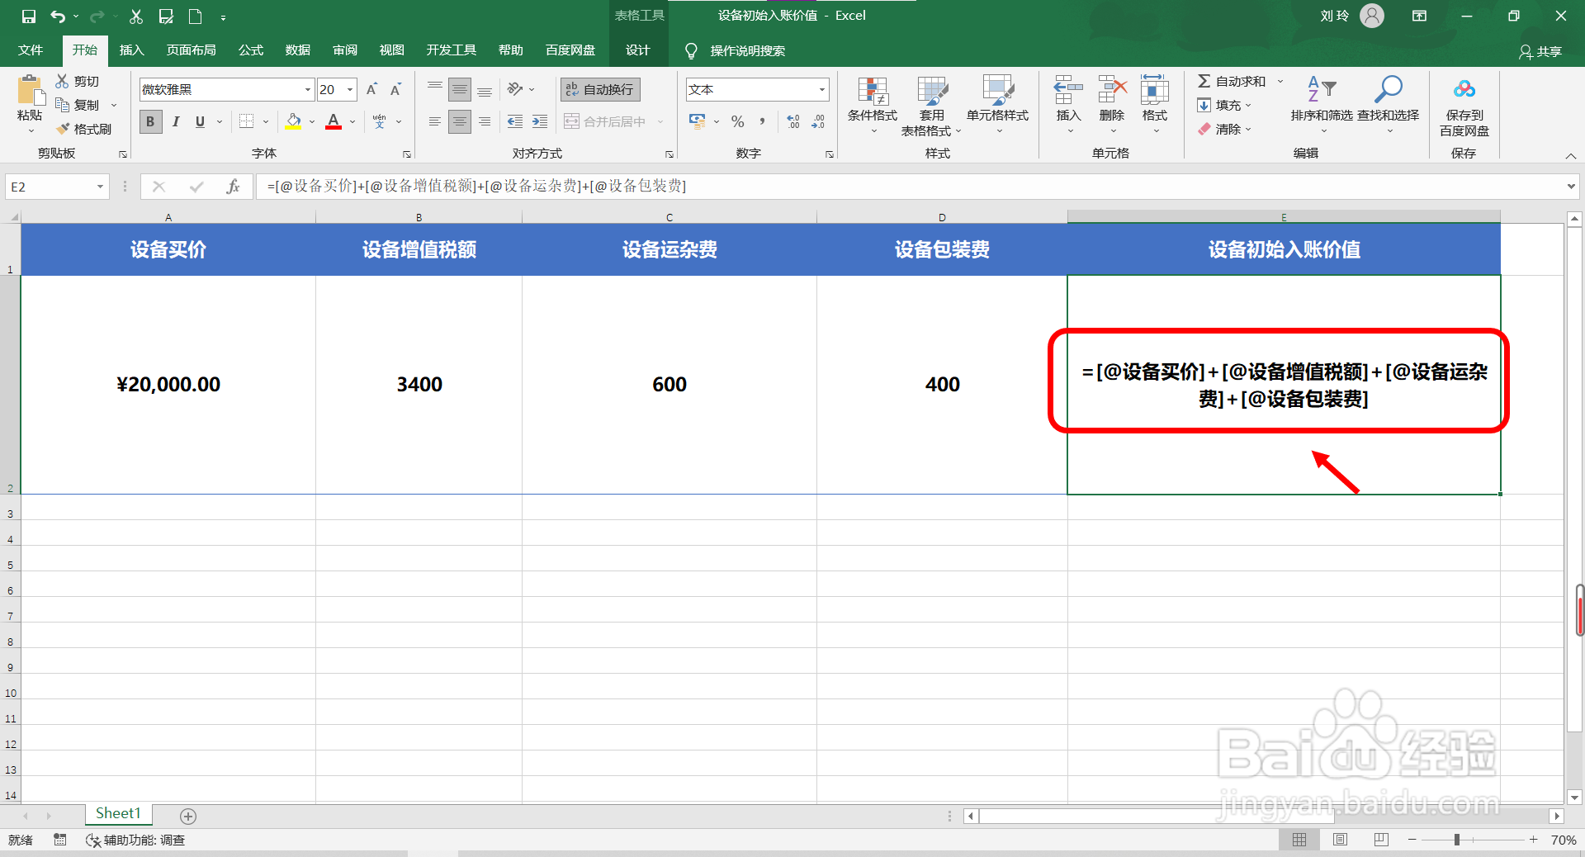Screen dimensions: 1585x857
Task: Click the Undo arrow icon
Action: pos(57,16)
